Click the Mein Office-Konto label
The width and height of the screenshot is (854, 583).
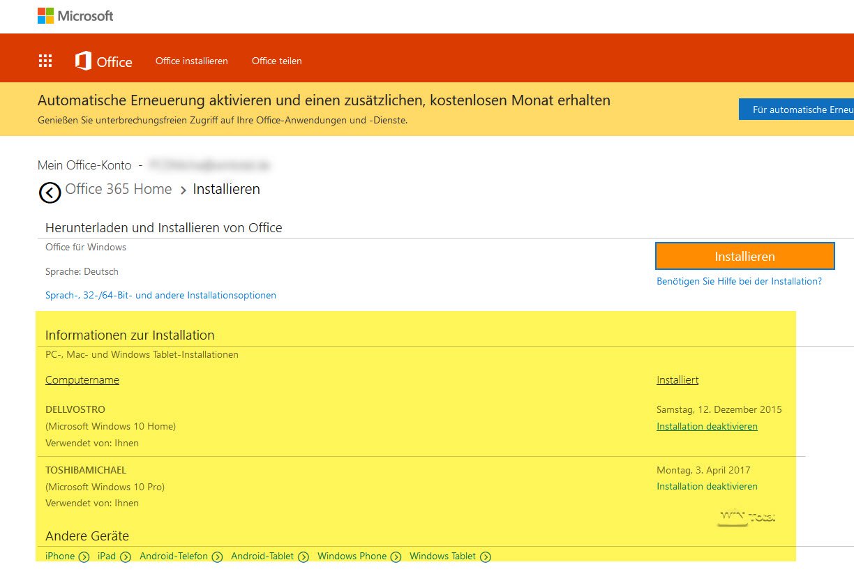[x=84, y=165]
